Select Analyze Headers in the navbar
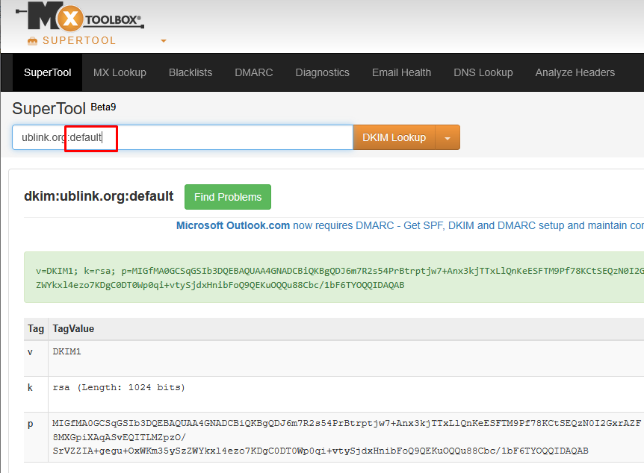This screenshot has height=473, width=644. point(575,72)
